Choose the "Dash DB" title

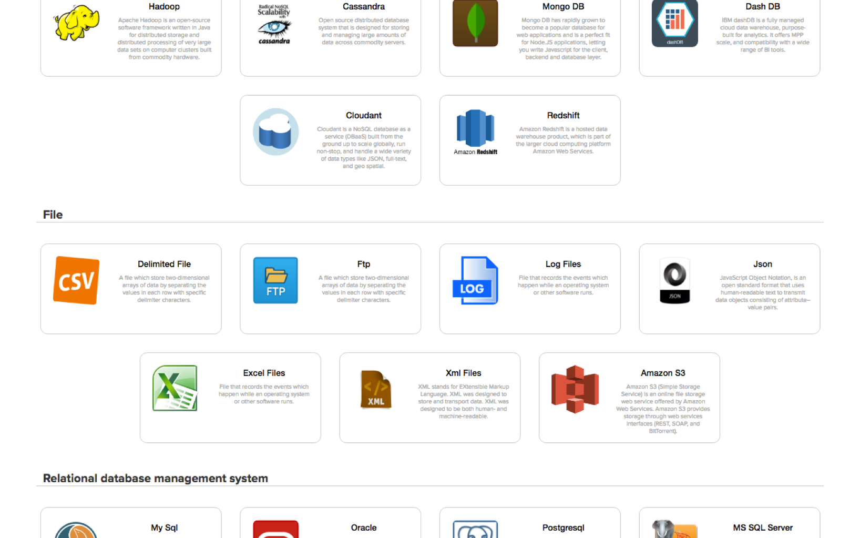[x=763, y=6]
